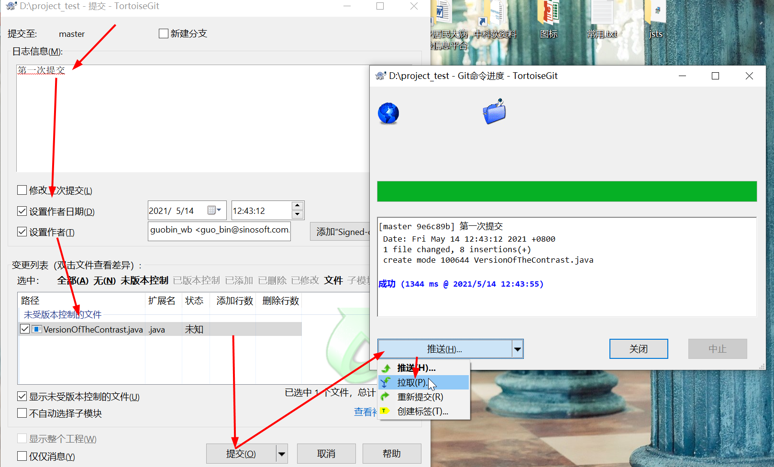Click push arrow icon in dropdown menu
Screen dimensions: 774x467
tap(386, 368)
